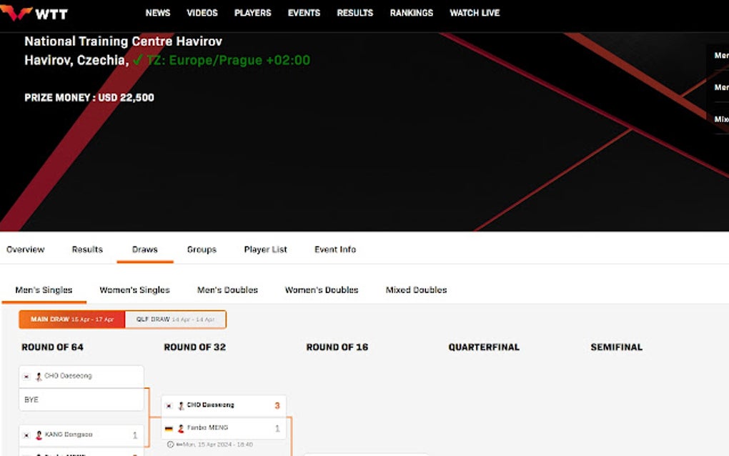Open the Player List tab
The image size is (729, 456).
click(x=265, y=249)
